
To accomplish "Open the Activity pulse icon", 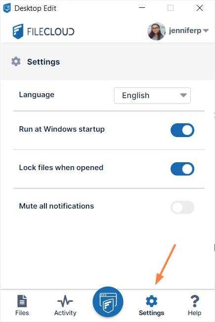I will 65,301.
